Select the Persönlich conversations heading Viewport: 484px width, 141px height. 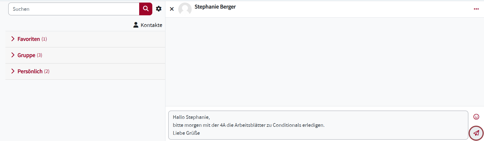tap(30, 71)
